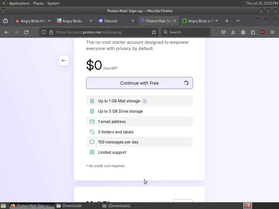Click the envelope icon beside email address

[x=92, y=122]
